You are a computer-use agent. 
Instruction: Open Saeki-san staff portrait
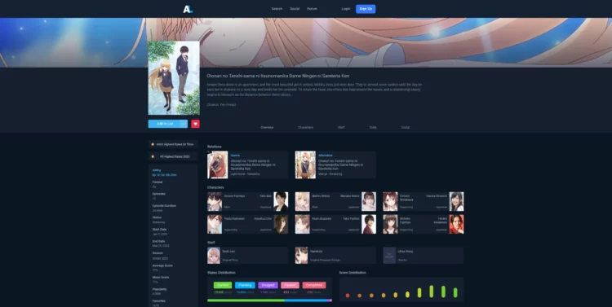click(x=214, y=255)
